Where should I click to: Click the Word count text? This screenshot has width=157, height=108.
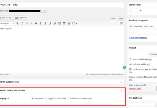pos(5,75)
